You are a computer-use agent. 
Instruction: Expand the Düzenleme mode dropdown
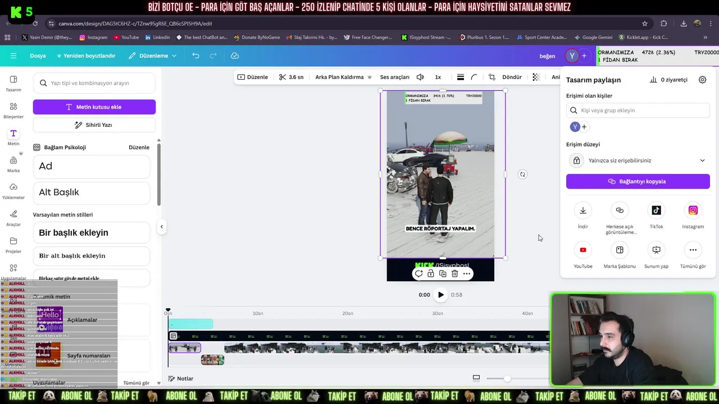pyautogui.click(x=152, y=56)
